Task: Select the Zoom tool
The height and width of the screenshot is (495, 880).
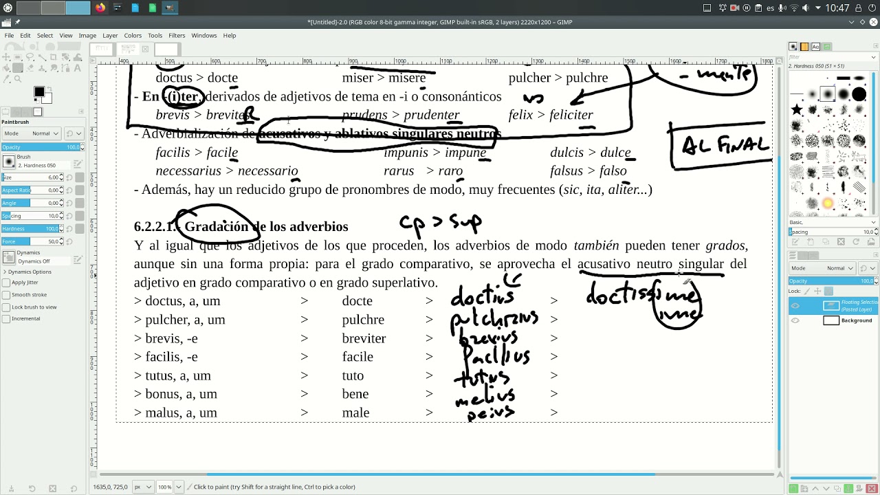Action: pos(18,78)
